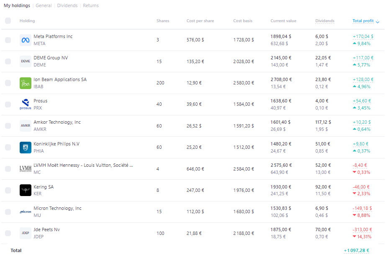Click the +128,00 € profit for IBAB

coord(363,79)
